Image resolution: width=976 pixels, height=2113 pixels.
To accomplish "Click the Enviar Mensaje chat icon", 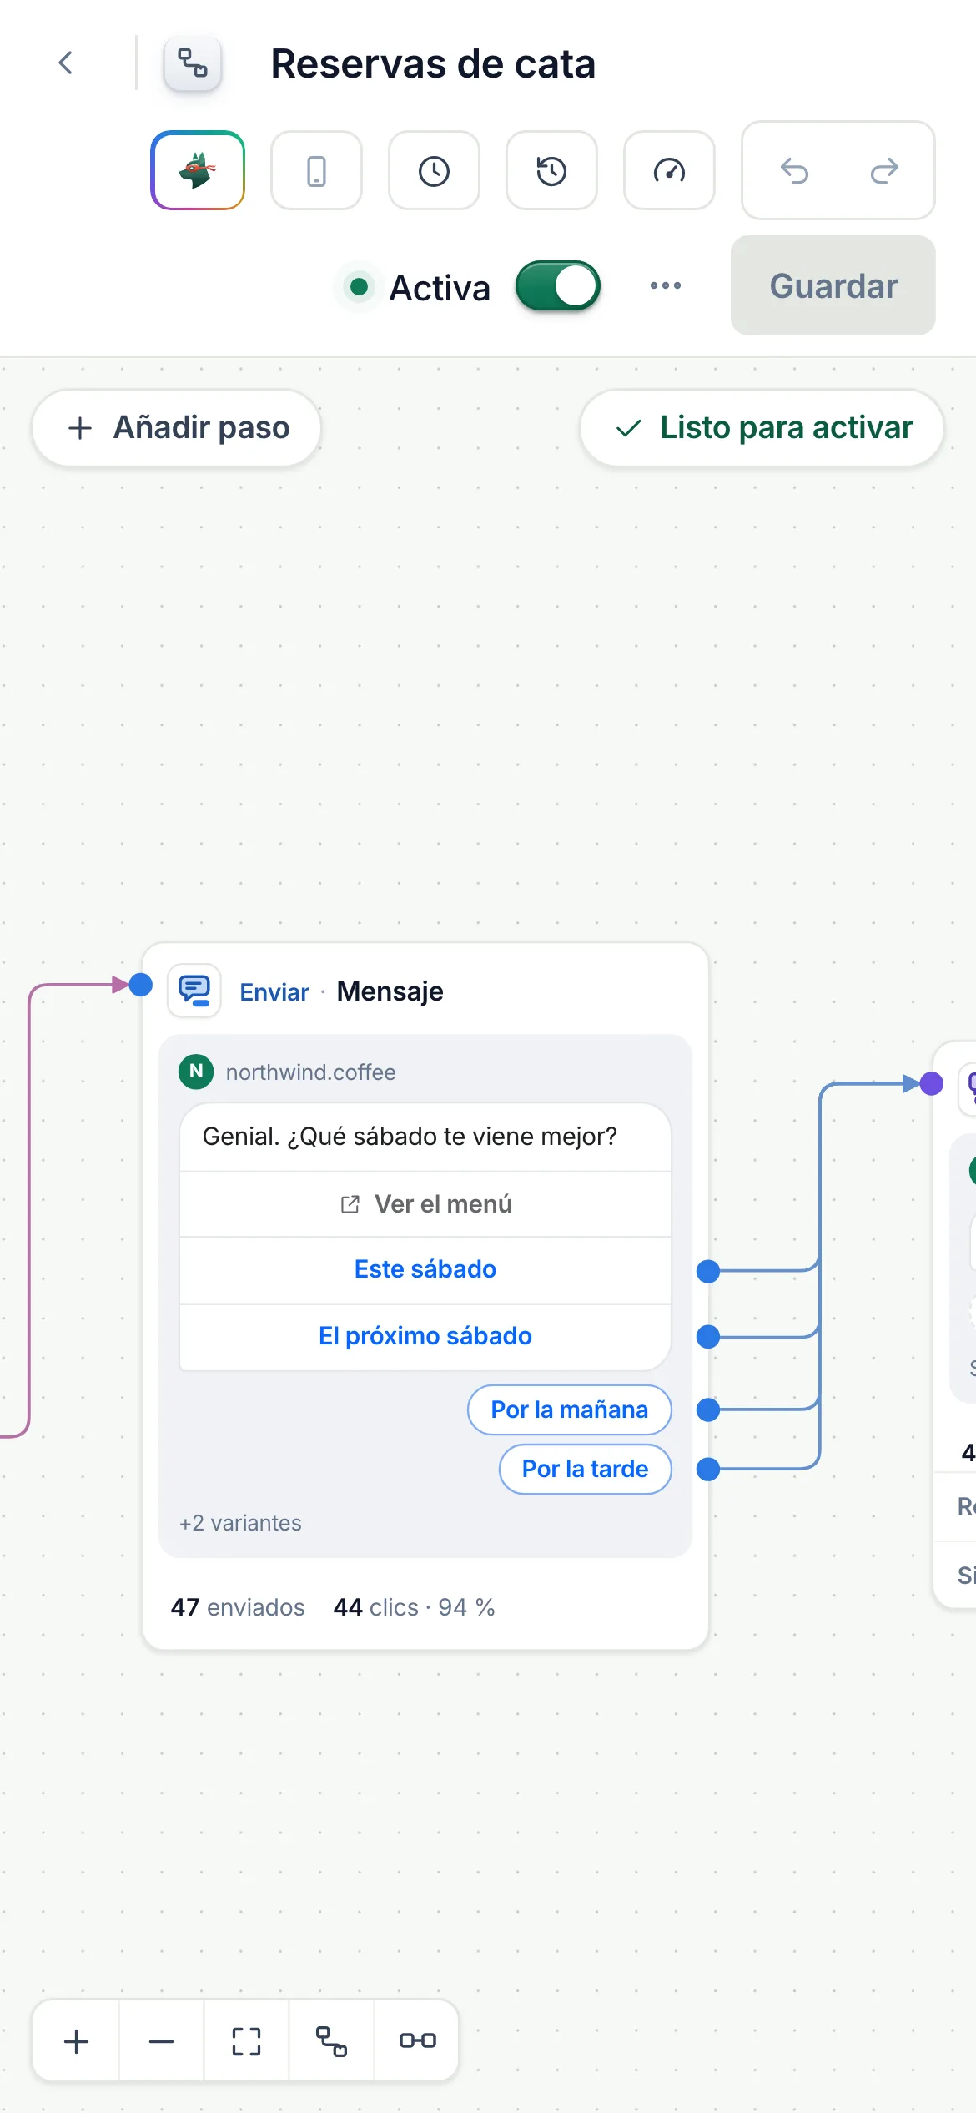I will pos(194,991).
